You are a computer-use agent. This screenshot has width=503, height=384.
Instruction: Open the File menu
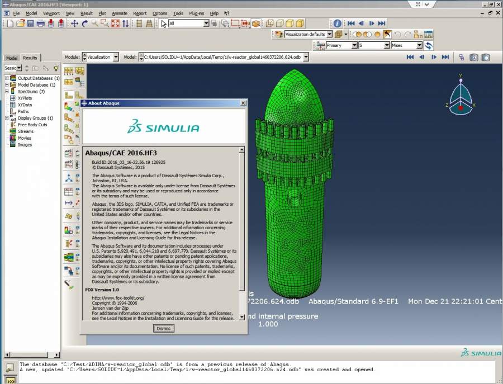pos(16,13)
